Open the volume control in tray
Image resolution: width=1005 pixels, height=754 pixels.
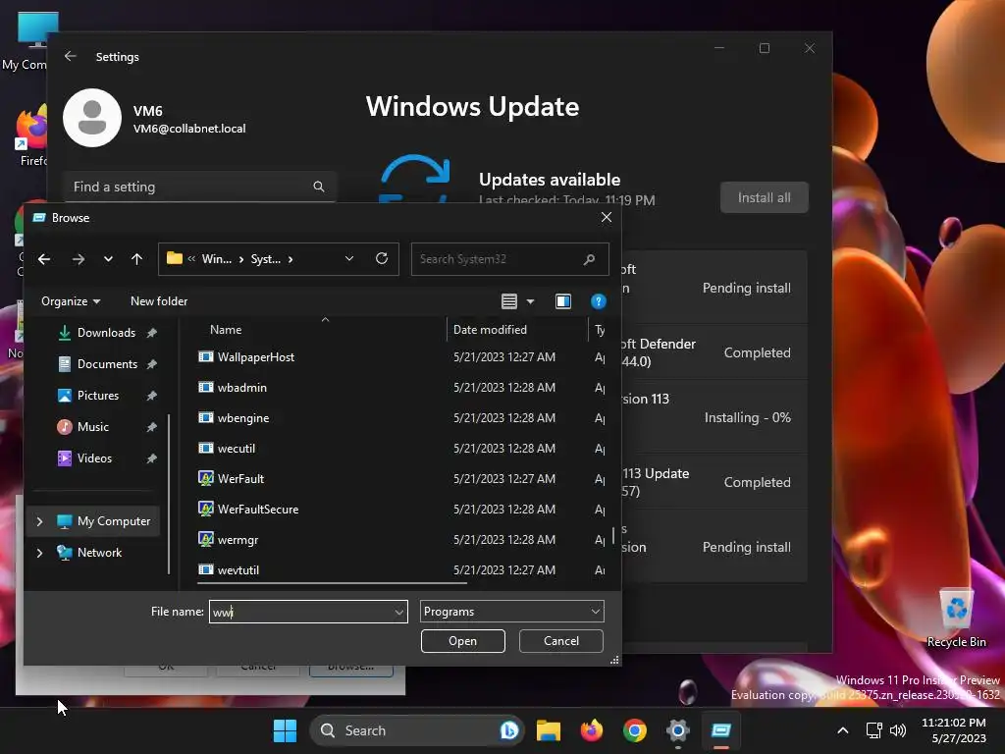(899, 730)
